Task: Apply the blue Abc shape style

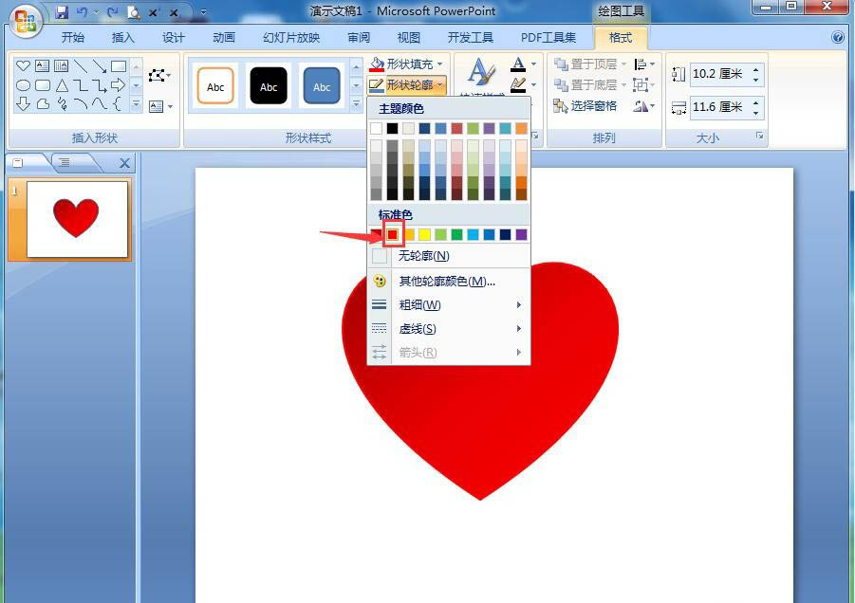Action: 322,86
